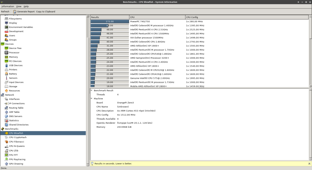
Task: Select CPU CryptoHash benchmark icon
Action: click(7, 137)
